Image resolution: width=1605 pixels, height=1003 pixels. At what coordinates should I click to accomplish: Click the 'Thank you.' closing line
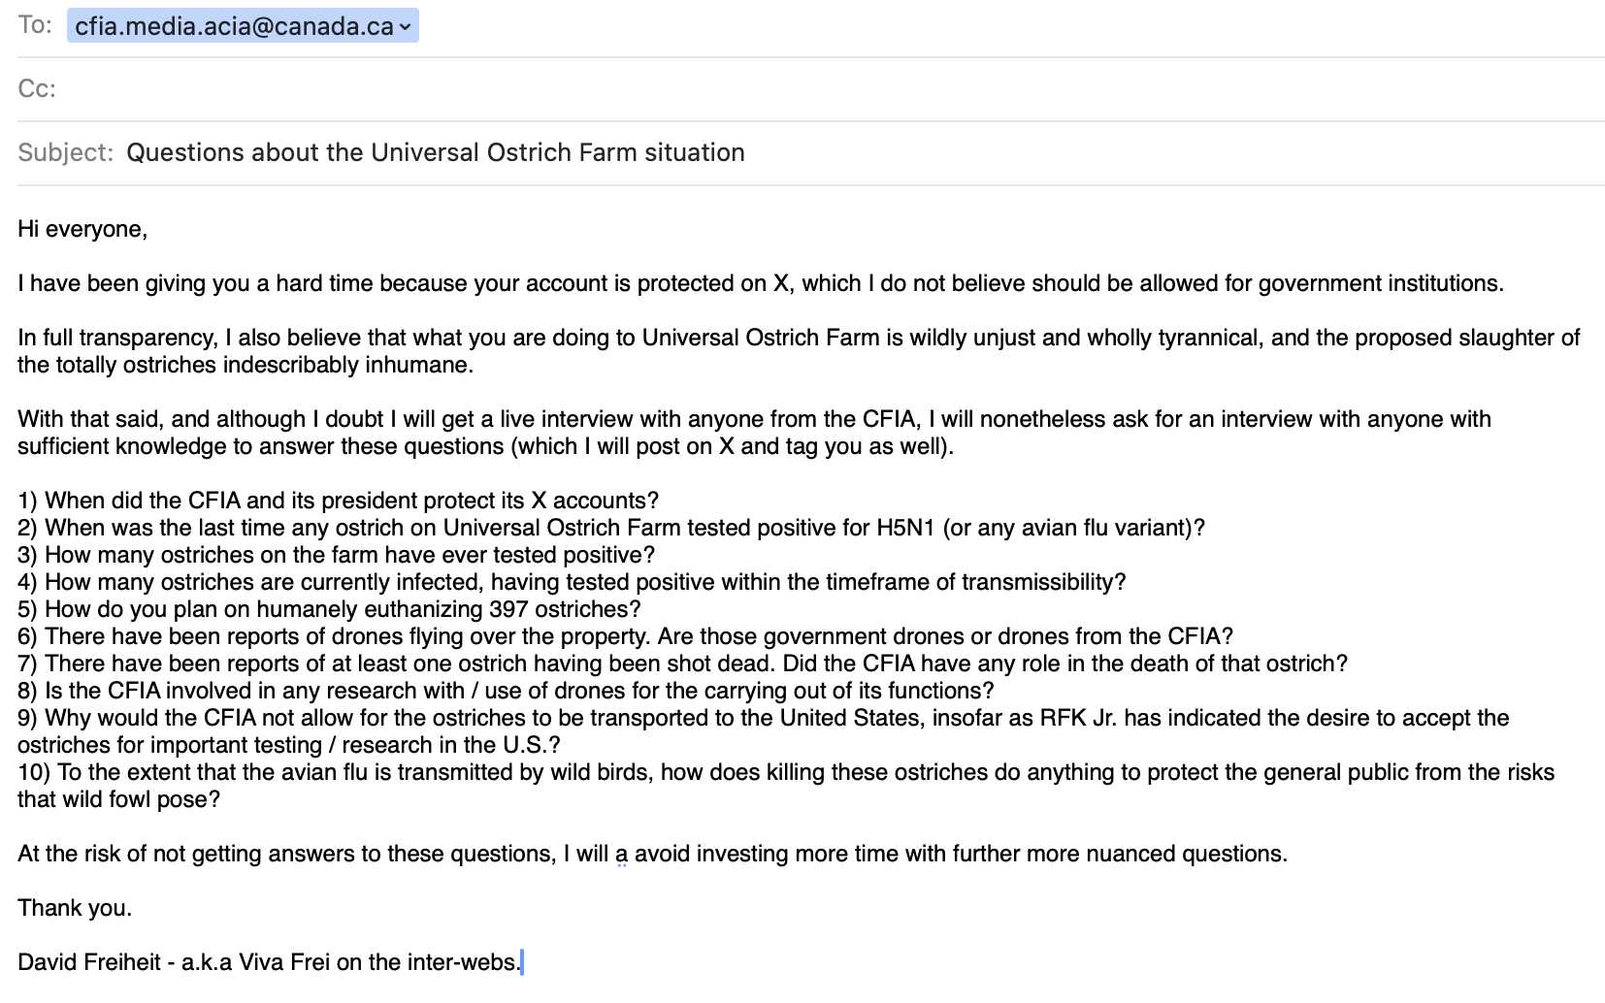[75, 908]
